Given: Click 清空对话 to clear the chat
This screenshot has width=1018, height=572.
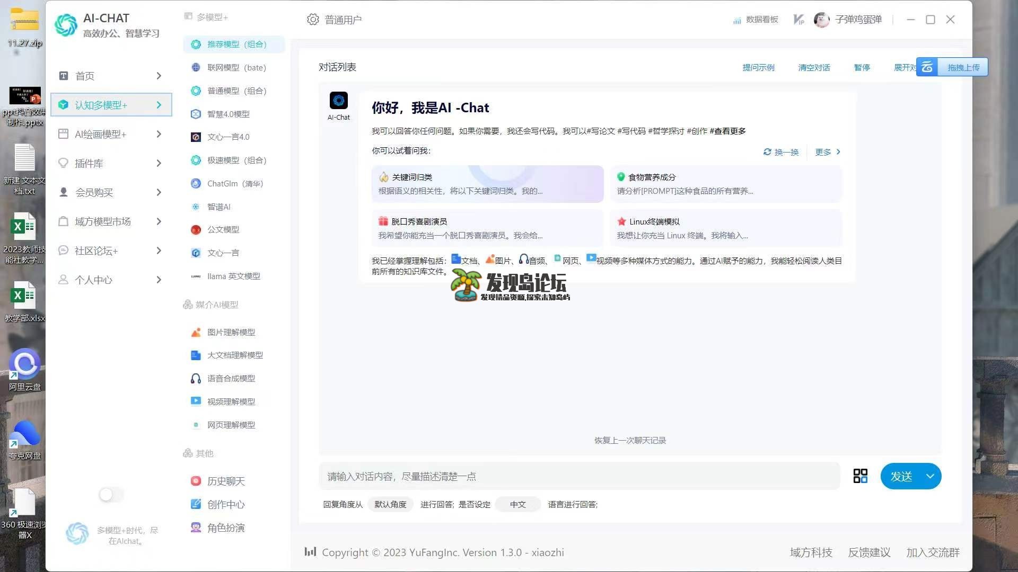Looking at the screenshot, I should click(x=814, y=67).
